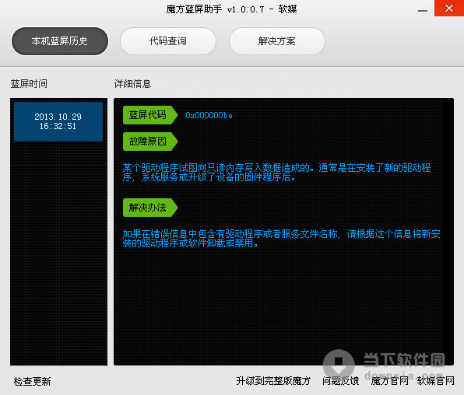The width and height of the screenshot is (464, 395).
Task: Click the fault cause description paragraph
Action: coord(276,173)
